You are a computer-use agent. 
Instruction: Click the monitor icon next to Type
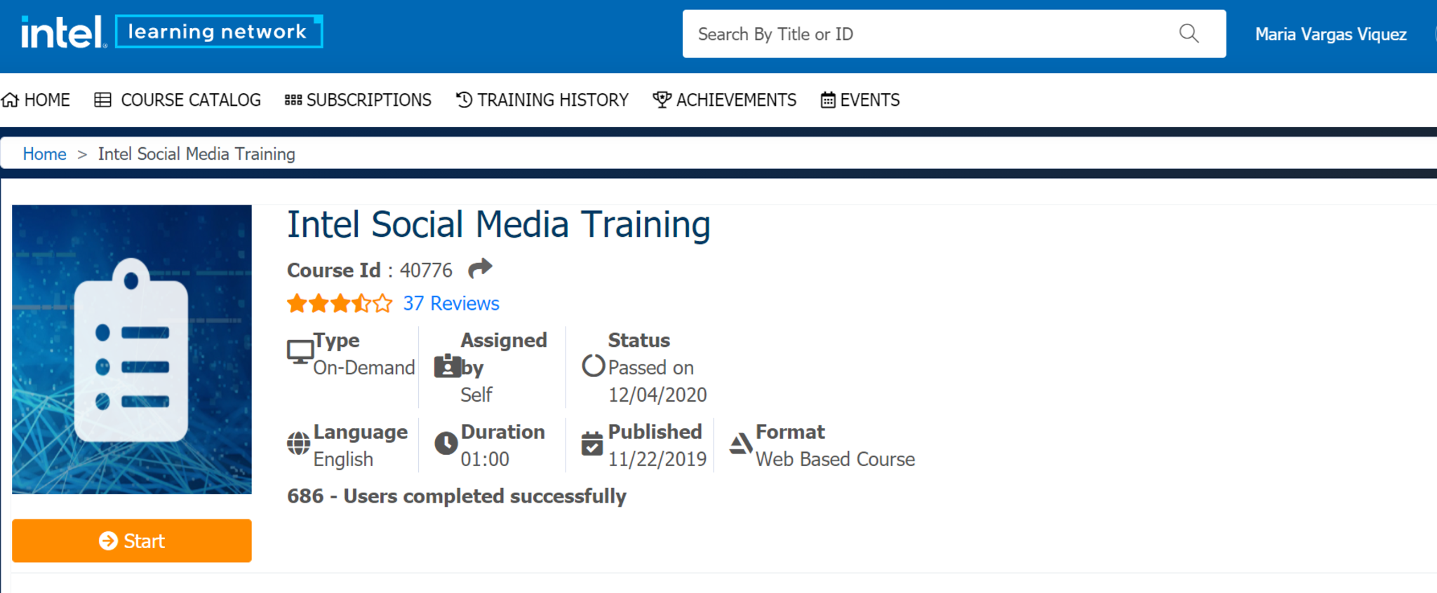click(300, 352)
